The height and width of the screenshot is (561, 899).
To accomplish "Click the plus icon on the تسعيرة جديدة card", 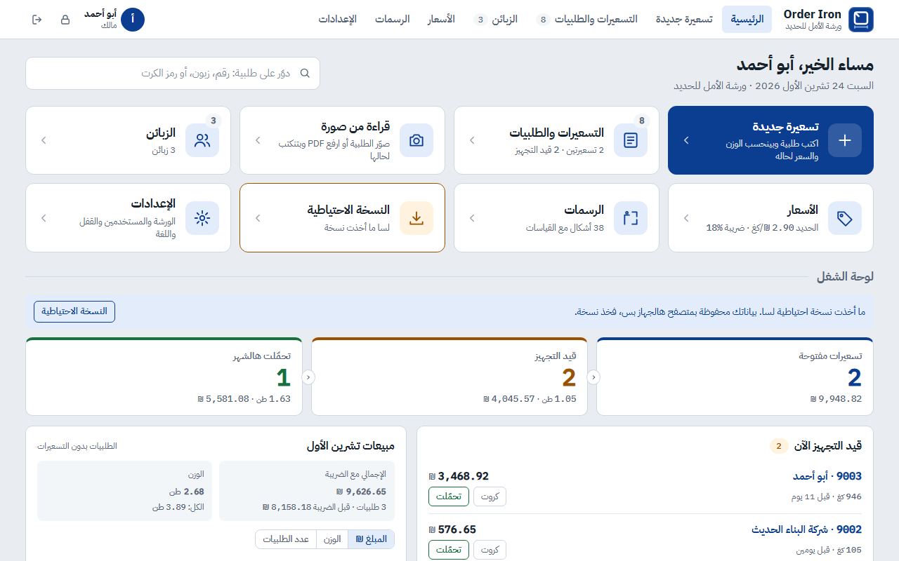I will tap(845, 140).
